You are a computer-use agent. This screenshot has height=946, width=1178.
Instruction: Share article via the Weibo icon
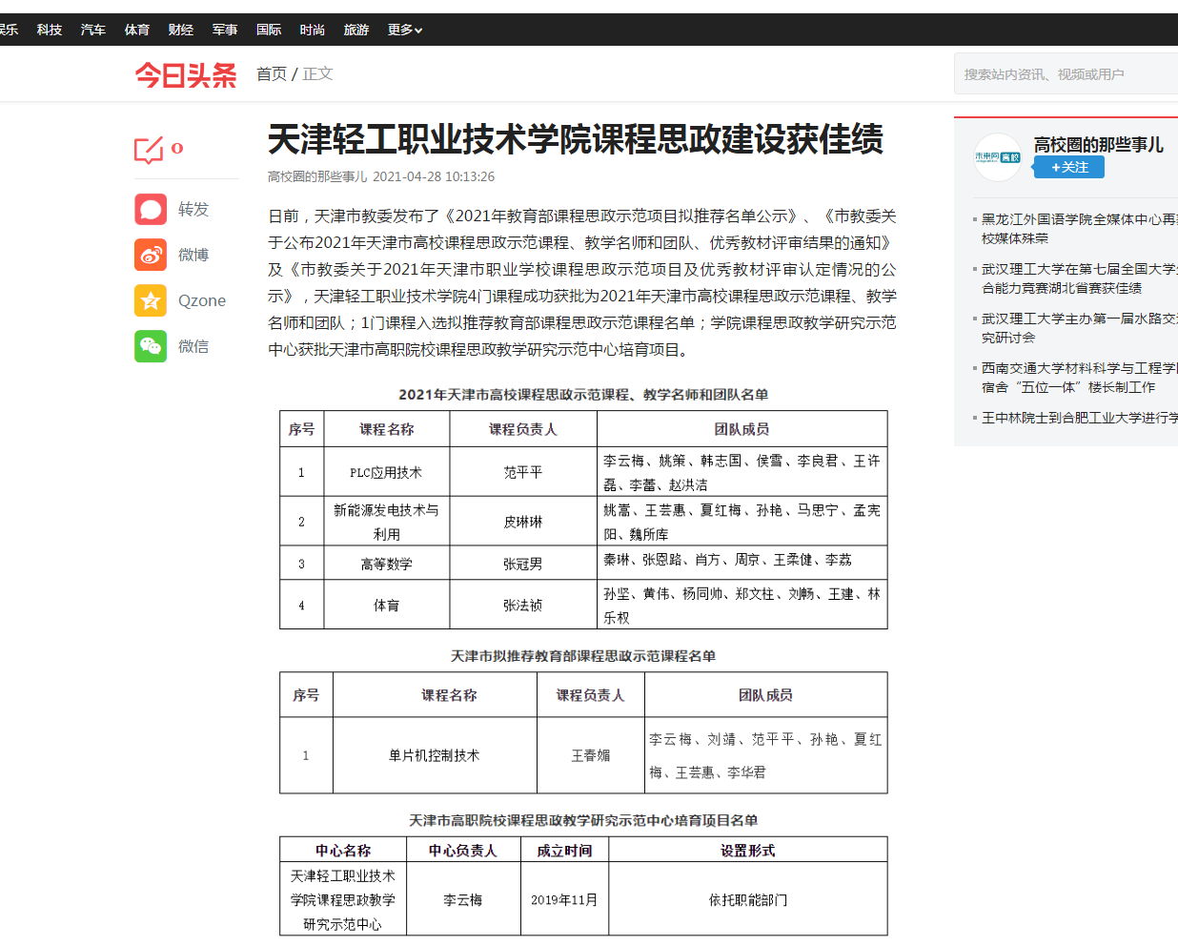pyautogui.click(x=151, y=255)
